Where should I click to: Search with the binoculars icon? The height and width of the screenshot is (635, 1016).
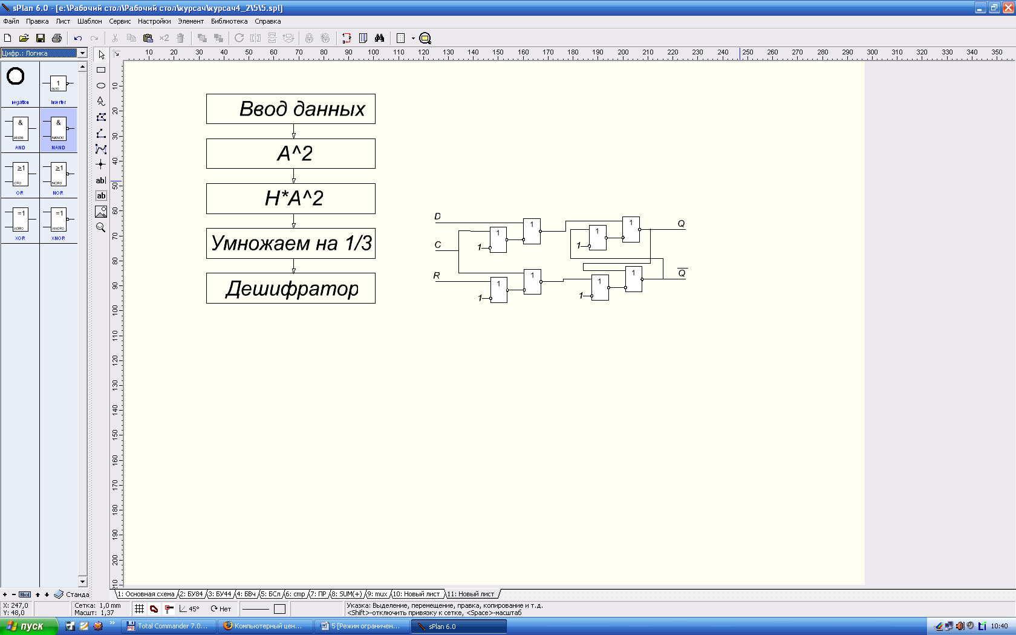tap(379, 38)
